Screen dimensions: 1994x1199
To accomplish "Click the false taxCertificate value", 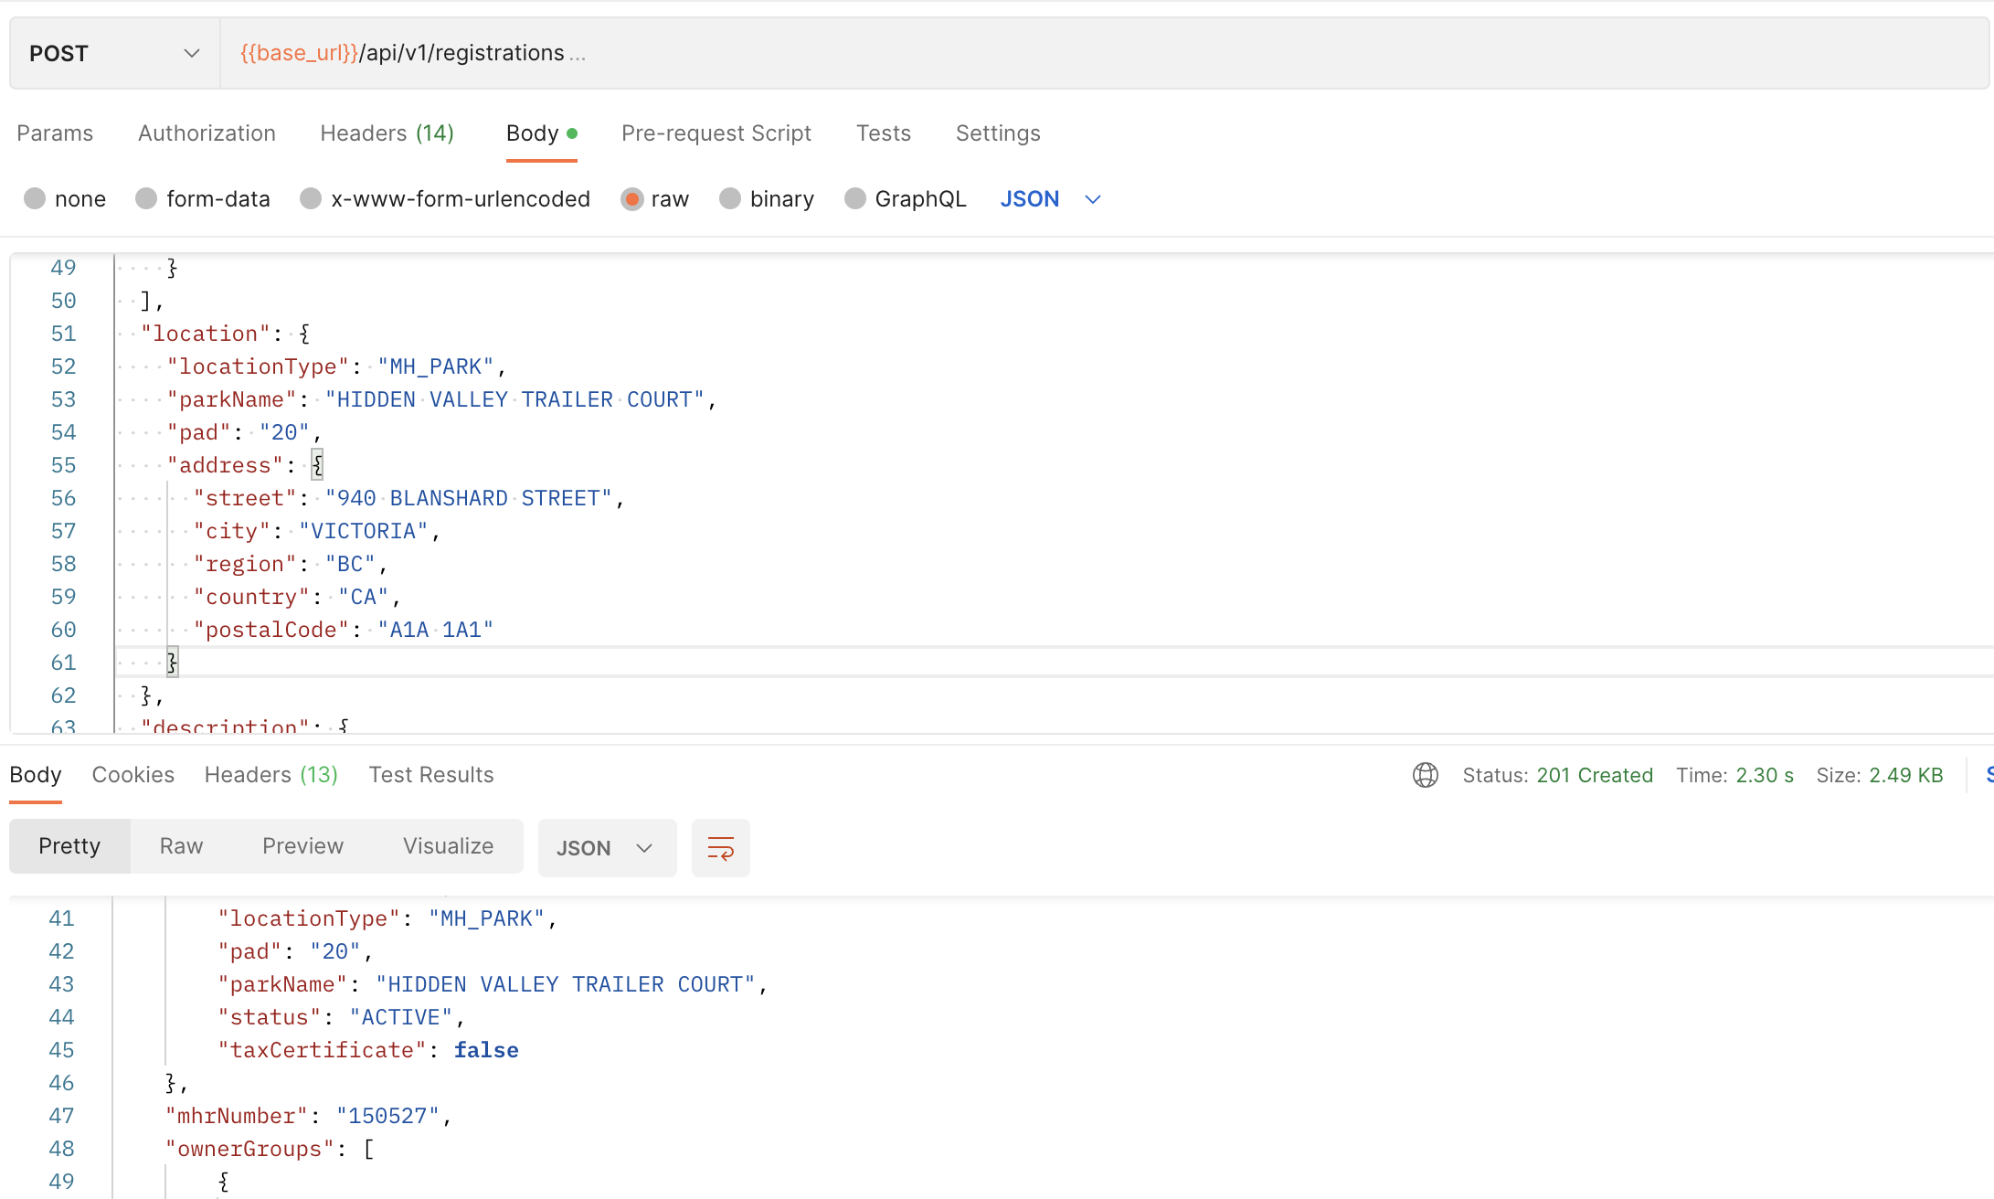I will click(486, 1050).
